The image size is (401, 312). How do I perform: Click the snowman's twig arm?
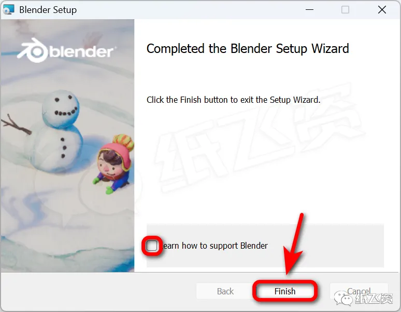click(x=16, y=125)
